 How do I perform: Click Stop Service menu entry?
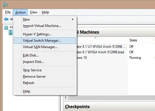[x=45, y=70]
